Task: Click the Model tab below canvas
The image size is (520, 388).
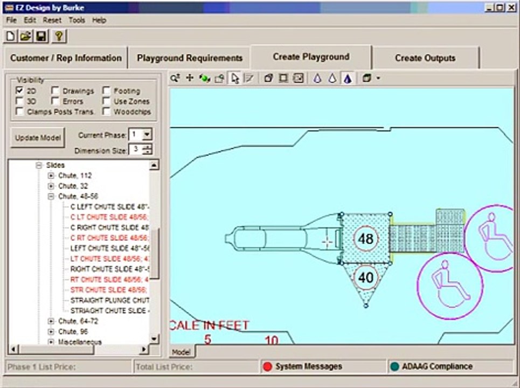Action: 181,352
